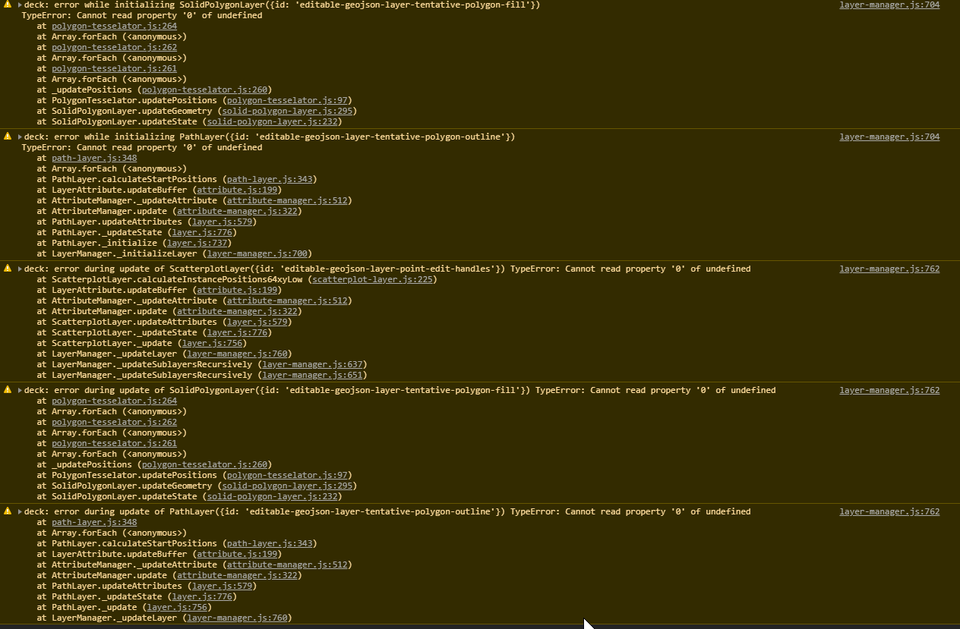
Task: Open layer-manager.js:704 on the first error
Action: point(889,4)
